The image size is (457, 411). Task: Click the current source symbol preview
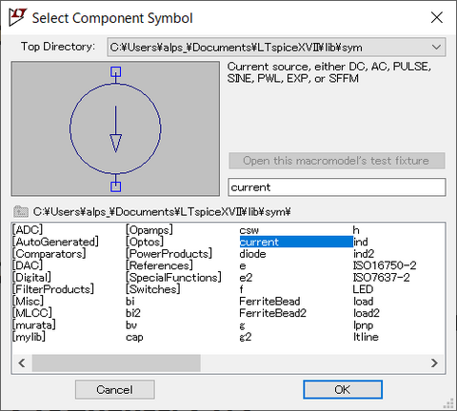115,128
